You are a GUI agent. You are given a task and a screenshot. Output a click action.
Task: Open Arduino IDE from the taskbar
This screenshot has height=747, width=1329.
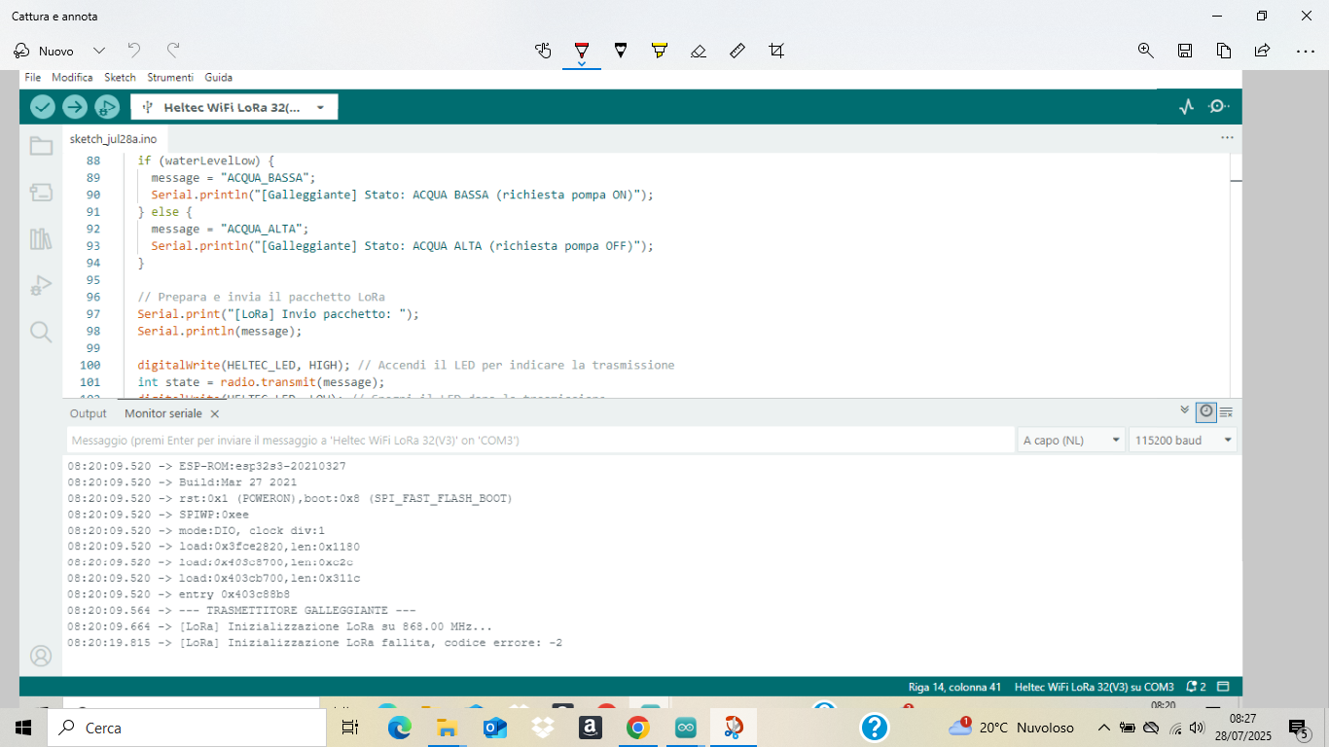(686, 728)
